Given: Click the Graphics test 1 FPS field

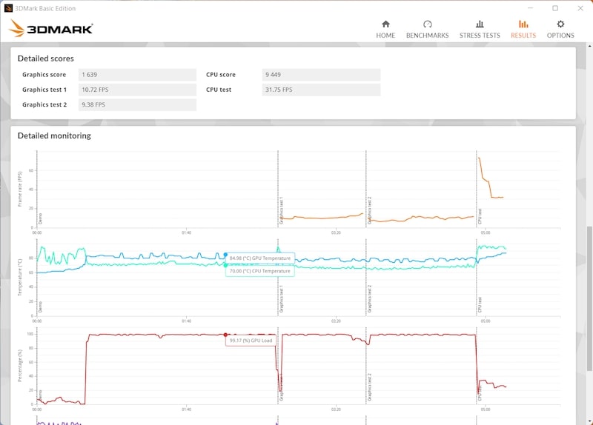Looking at the screenshot, I should [x=137, y=90].
